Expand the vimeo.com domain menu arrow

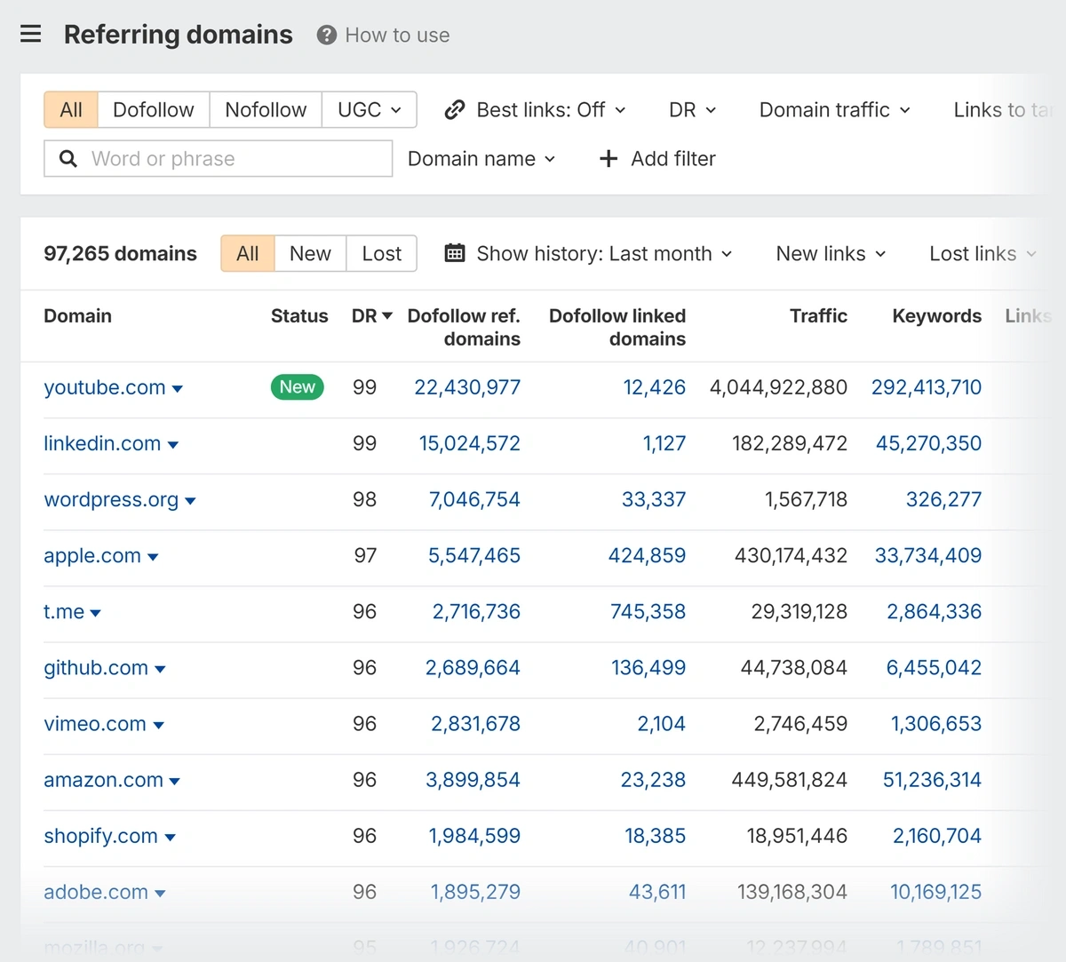[x=158, y=725]
